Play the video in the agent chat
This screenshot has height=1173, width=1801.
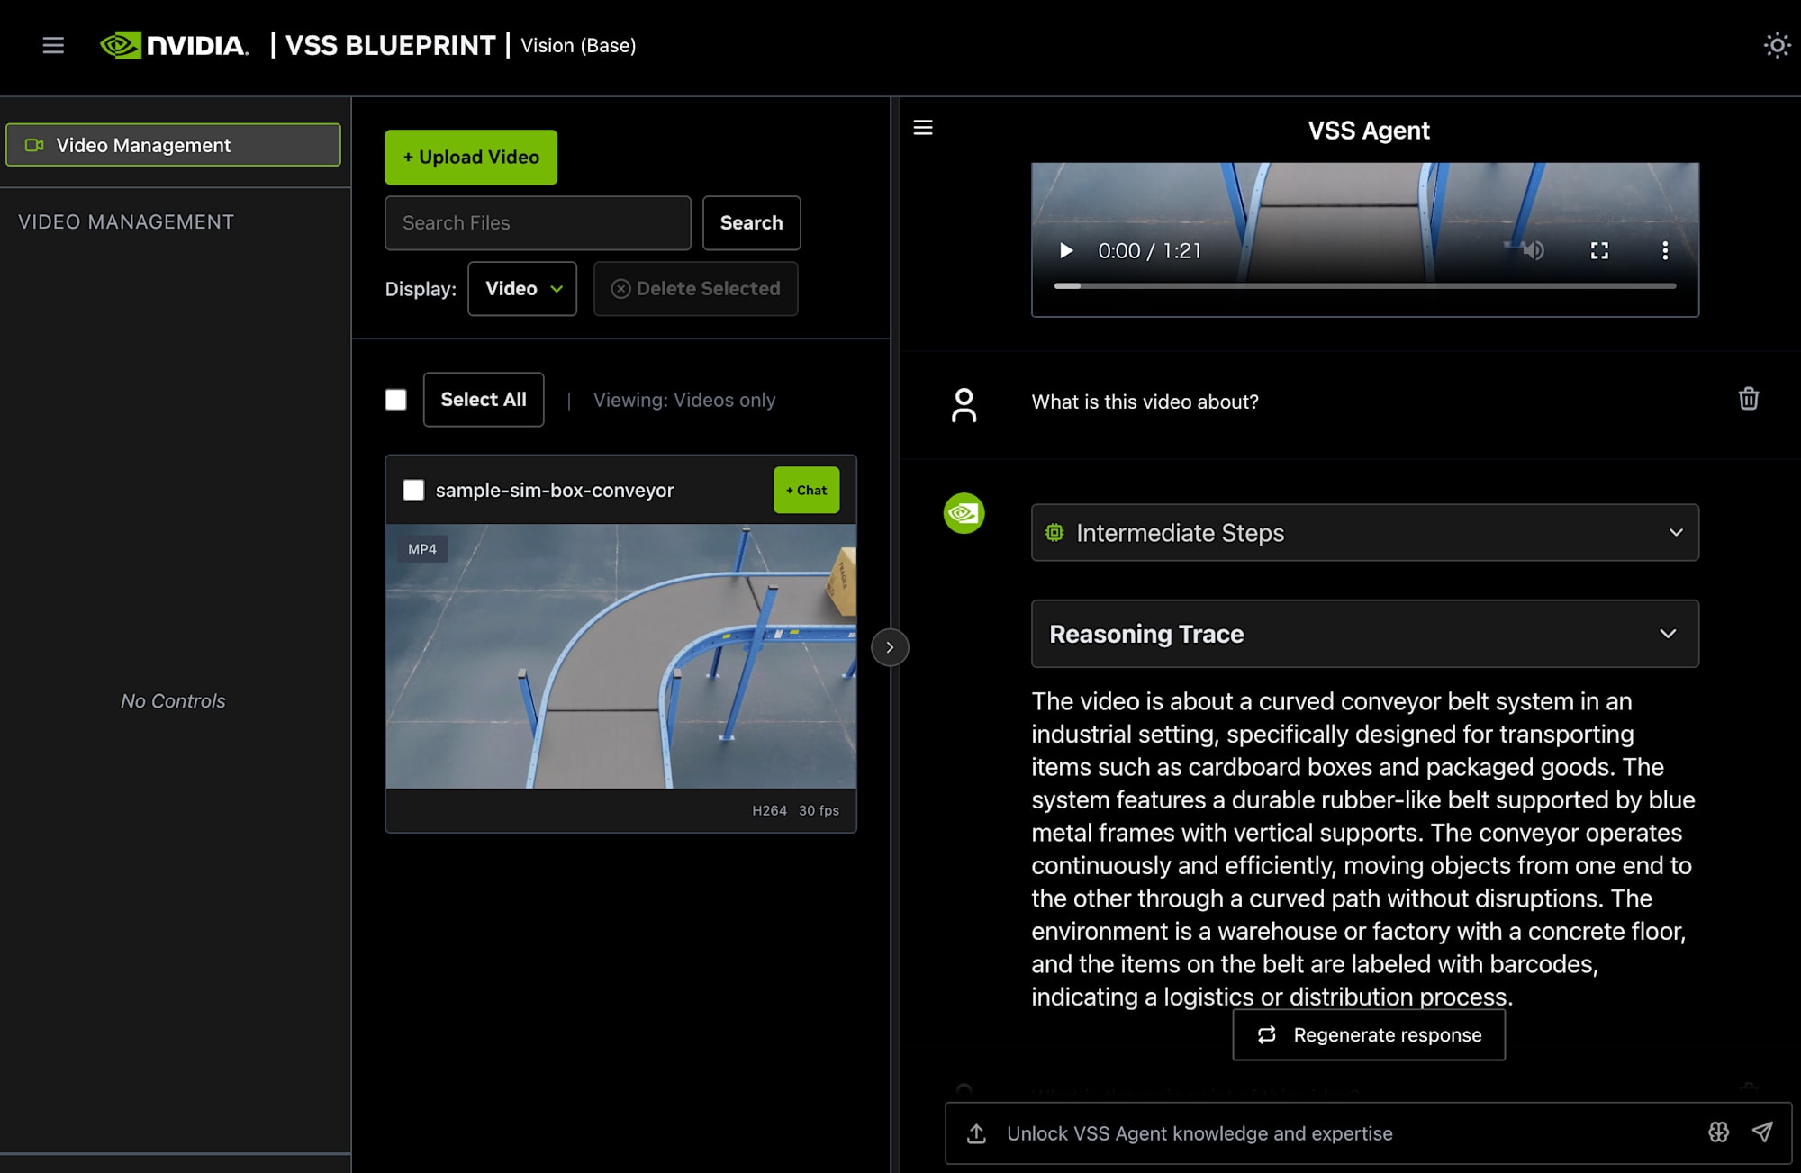pos(1066,251)
